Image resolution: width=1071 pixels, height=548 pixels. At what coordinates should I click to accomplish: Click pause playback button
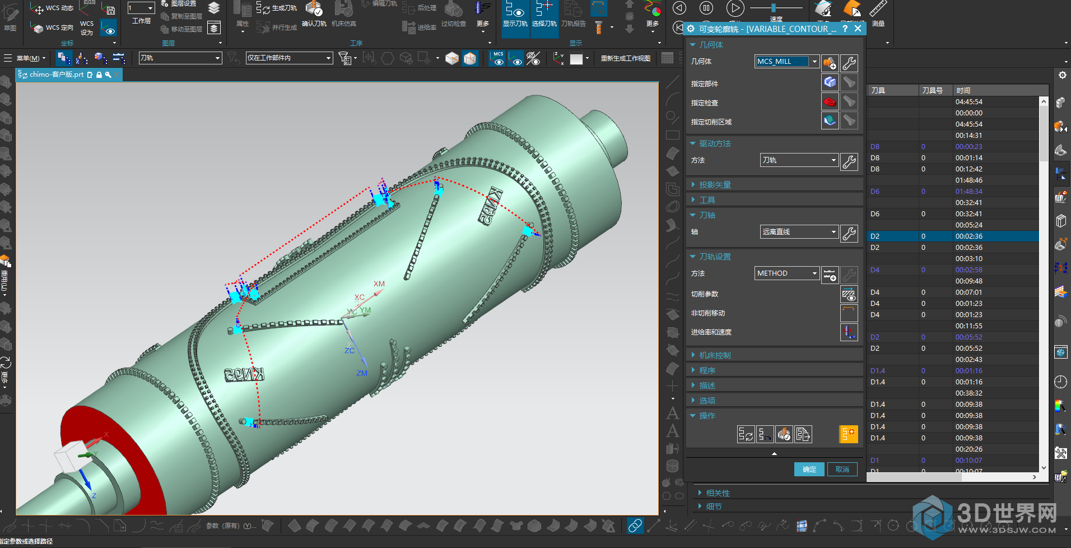click(706, 8)
